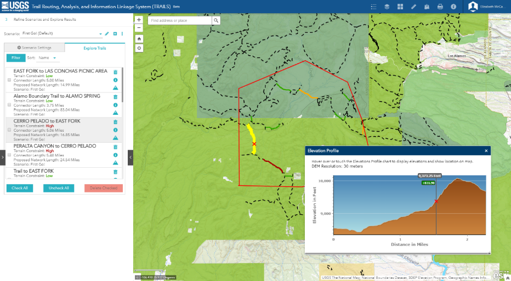Click the red X marker on yellow trail
The height and width of the screenshot is (281, 511).
pyautogui.click(x=254, y=144)
